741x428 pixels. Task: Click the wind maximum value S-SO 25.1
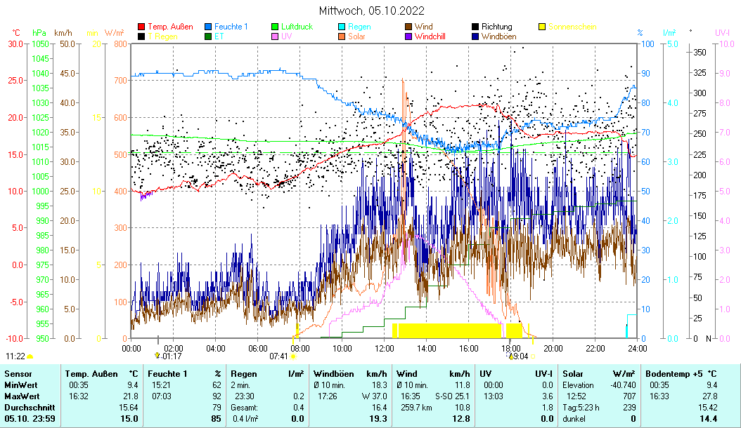tap(452, 396)
